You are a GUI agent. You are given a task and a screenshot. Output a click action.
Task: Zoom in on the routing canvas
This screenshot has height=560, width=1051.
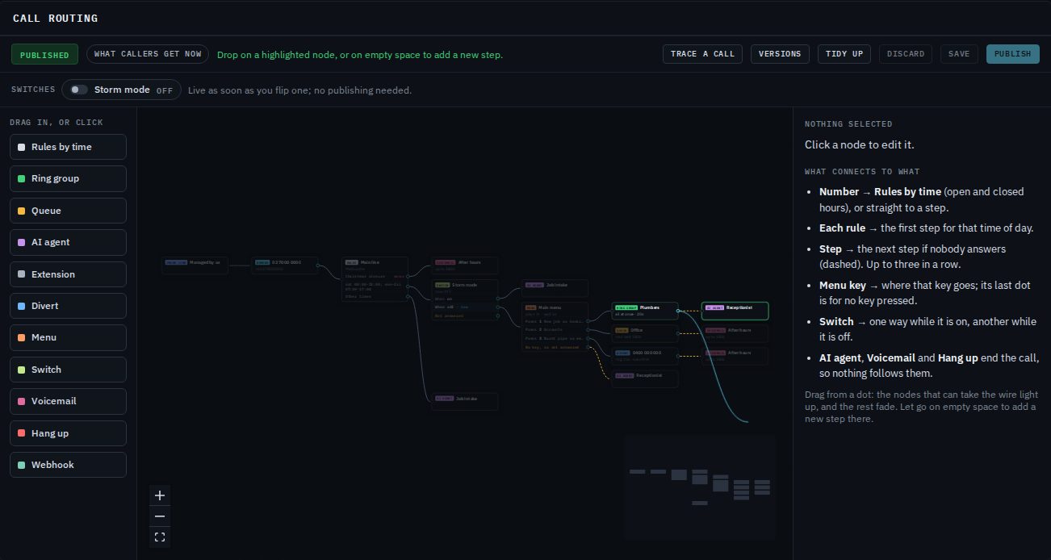tap(160, 495)
